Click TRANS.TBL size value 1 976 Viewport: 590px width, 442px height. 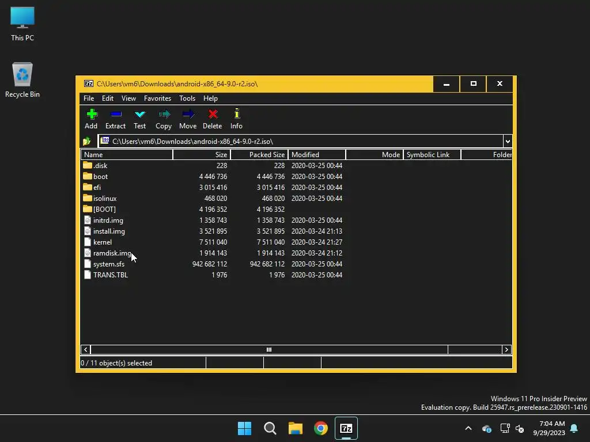(x=220, y=275)
